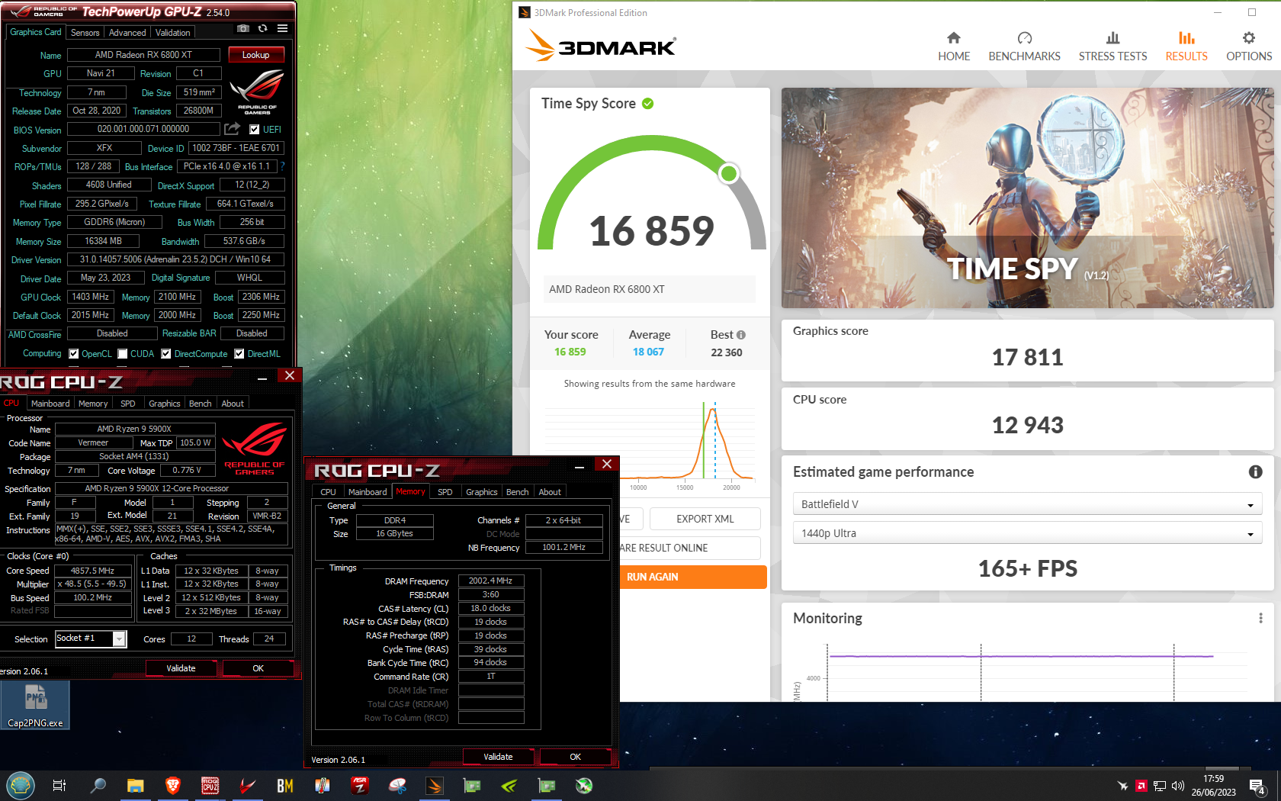Open the Socket #1 selection dropdown
The width and height of the screenshot is (1281, 801).
[x=91, y=639]
